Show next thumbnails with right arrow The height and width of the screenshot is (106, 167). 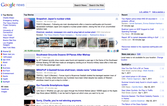tap(117, 43)
